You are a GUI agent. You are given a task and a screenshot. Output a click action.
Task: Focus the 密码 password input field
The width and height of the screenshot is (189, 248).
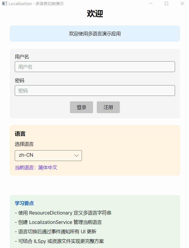[x=95, y=91]
